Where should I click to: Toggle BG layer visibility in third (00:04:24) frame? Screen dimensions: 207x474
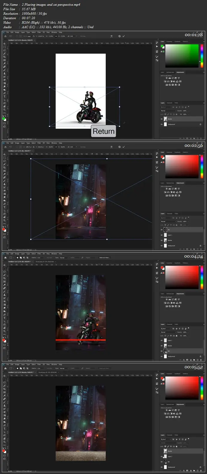click(x=162, y=351)
